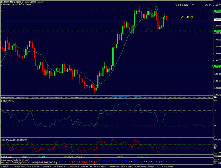Click the EURUSD,M5 chart title text
This screenshot has height=168, width=221.
point(7,2)
